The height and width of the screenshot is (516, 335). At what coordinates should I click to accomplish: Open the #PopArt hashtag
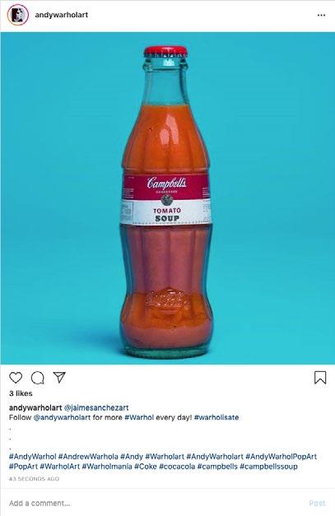click(23, 467)
